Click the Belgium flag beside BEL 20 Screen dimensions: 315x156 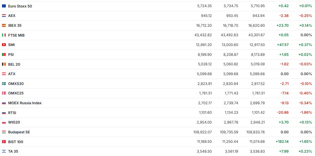(4, 64)
